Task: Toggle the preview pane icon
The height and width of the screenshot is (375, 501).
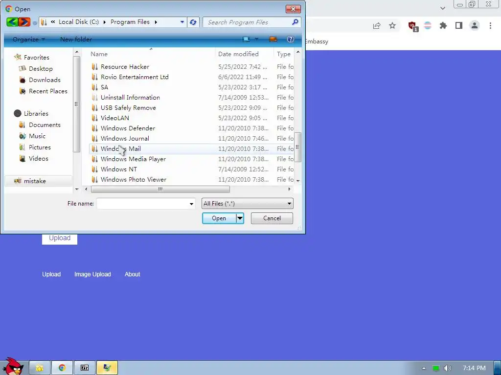Action: click(273, 39)
